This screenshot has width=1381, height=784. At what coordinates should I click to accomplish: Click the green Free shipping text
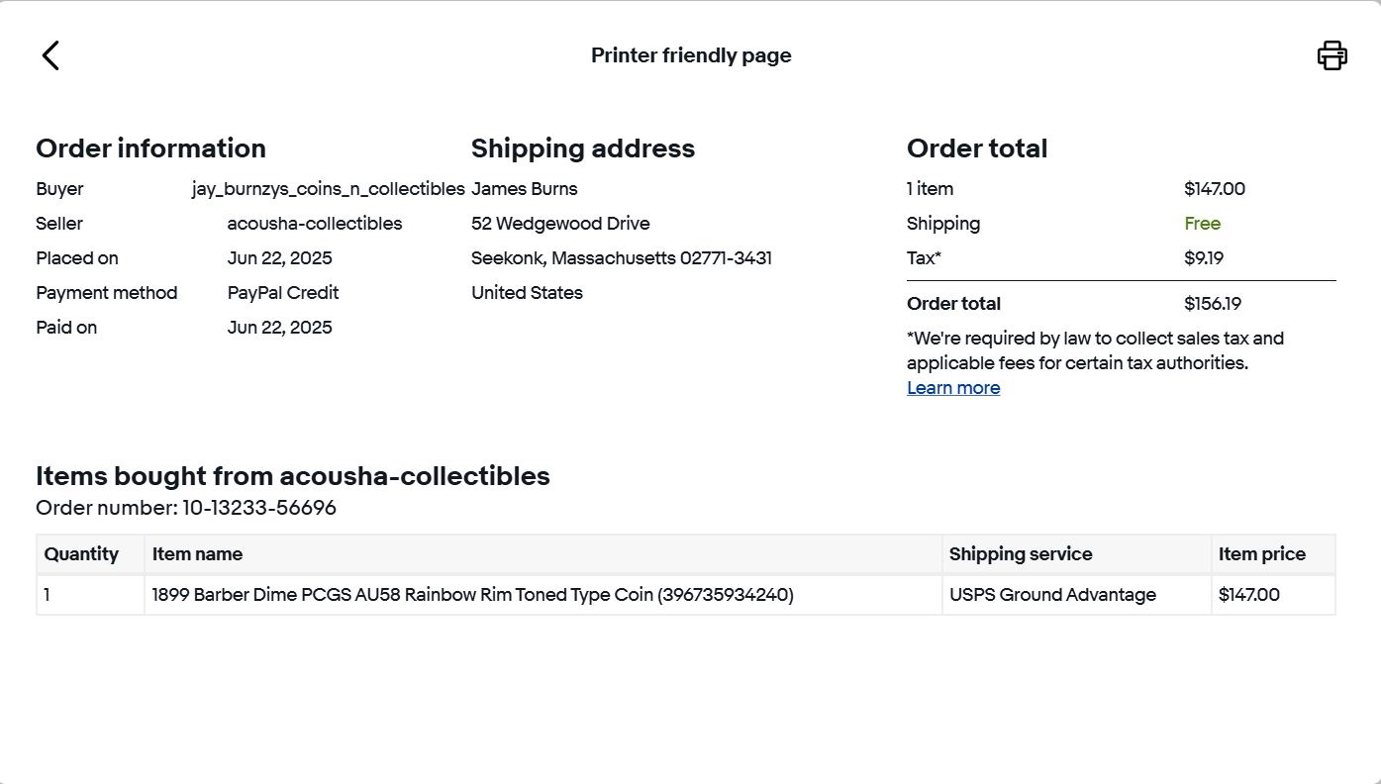coord(1202,224)
